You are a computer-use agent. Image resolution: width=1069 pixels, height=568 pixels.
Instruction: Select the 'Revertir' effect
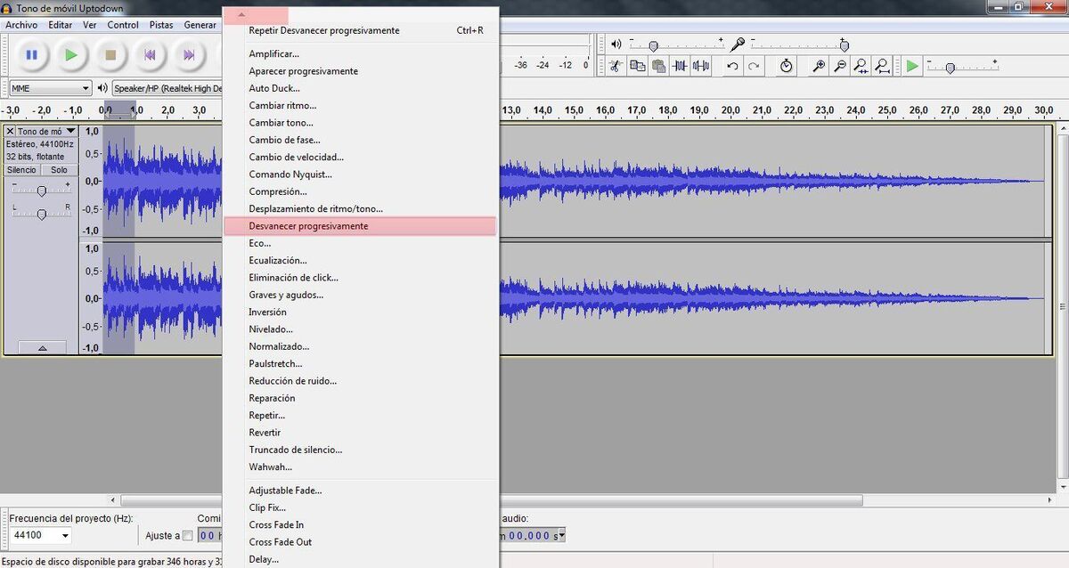click(360, 433)
